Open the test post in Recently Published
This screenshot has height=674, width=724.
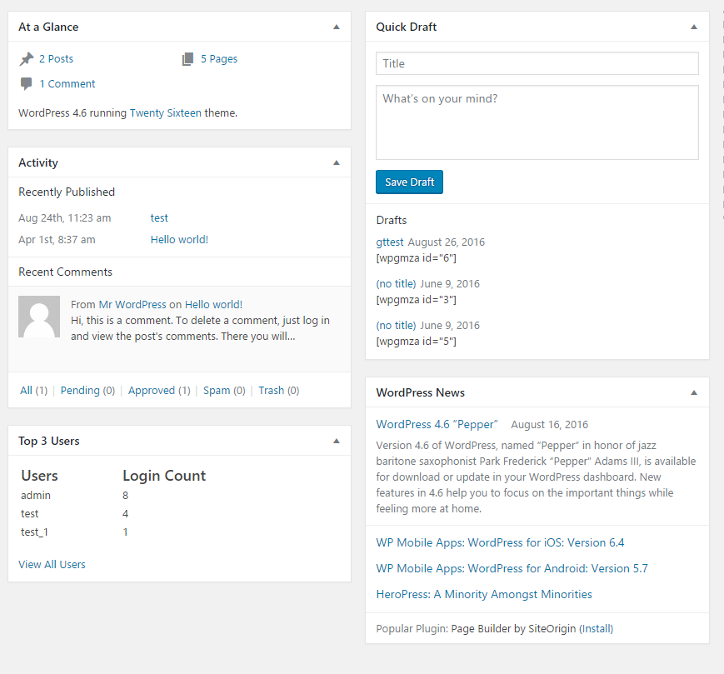coord(158,217)
